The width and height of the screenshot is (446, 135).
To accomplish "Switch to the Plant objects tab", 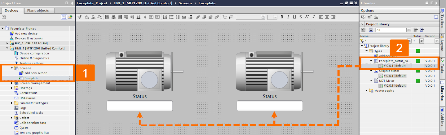I will click(38, 10).
